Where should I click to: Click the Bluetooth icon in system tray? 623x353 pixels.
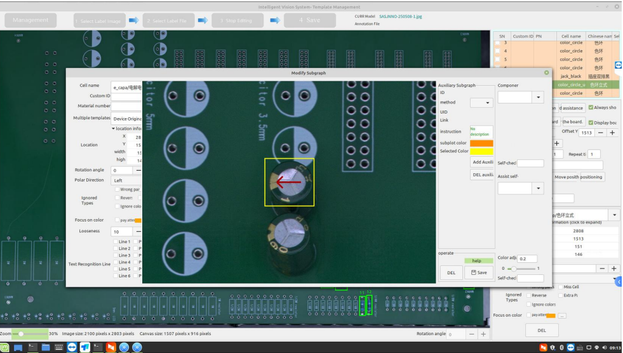click(x=562, y=347)
